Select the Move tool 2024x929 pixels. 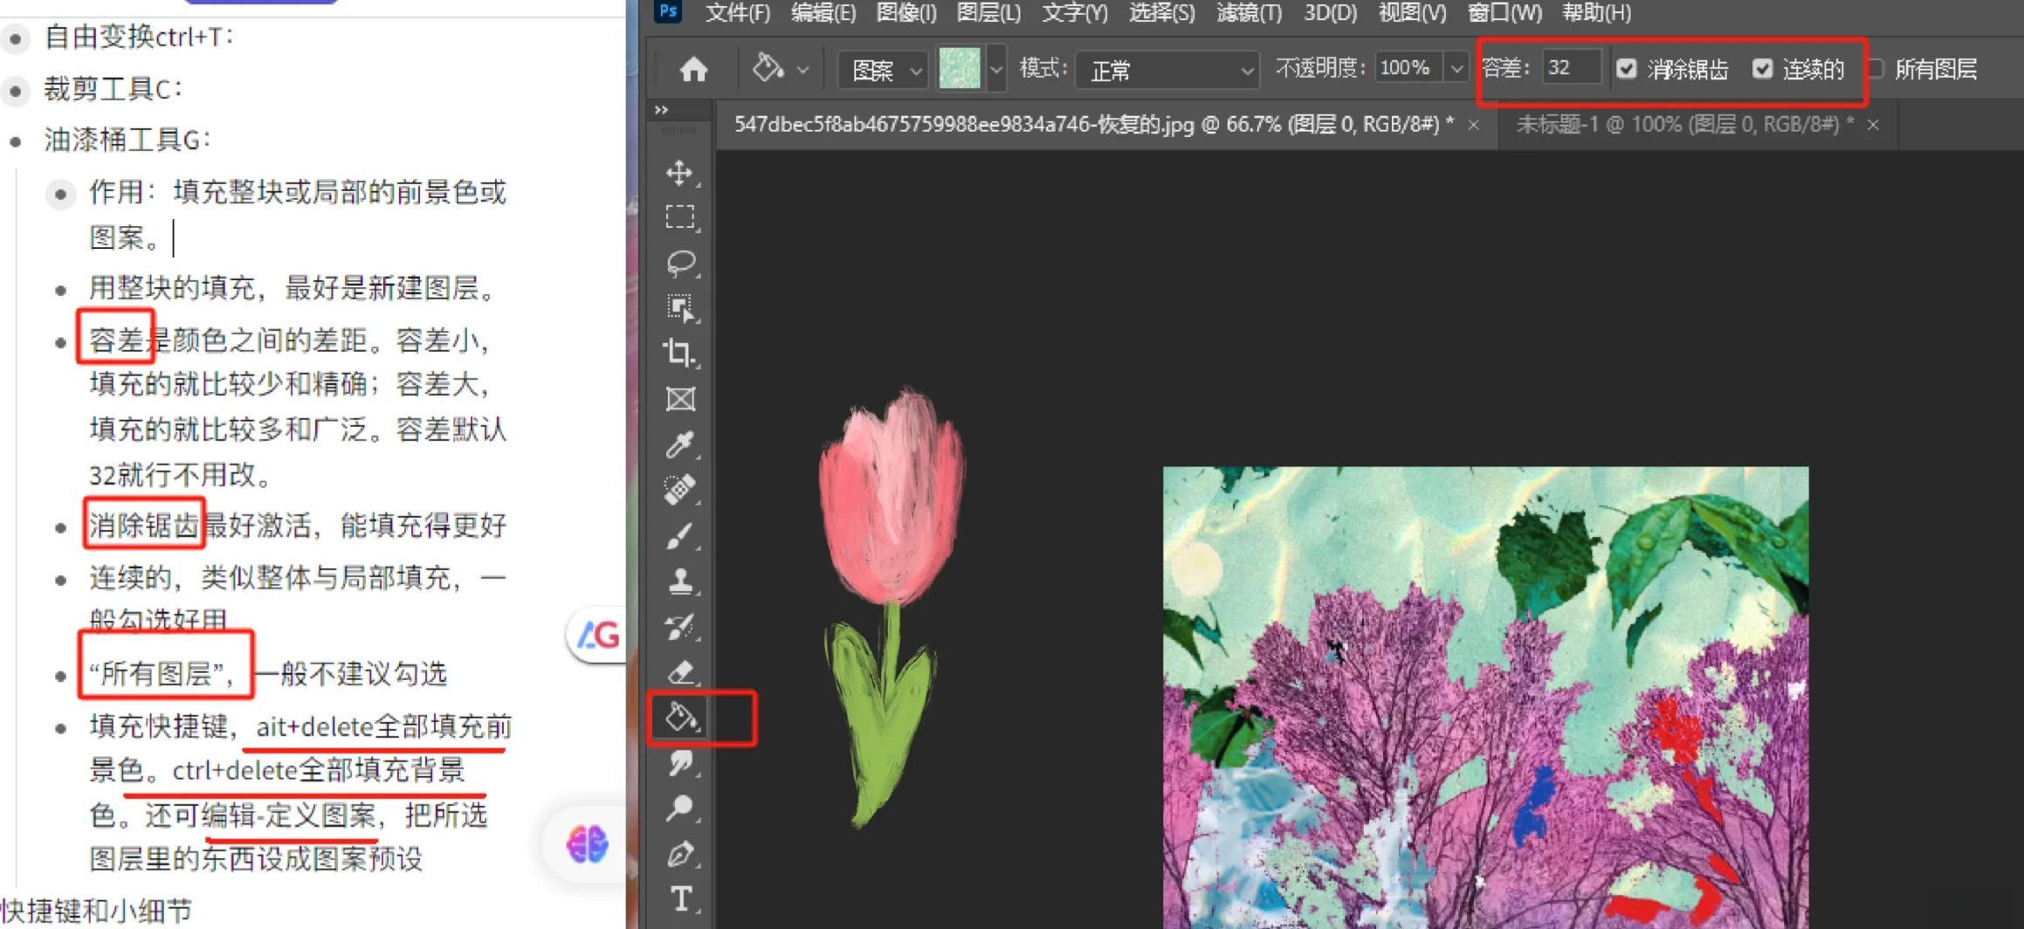(679, 172)
